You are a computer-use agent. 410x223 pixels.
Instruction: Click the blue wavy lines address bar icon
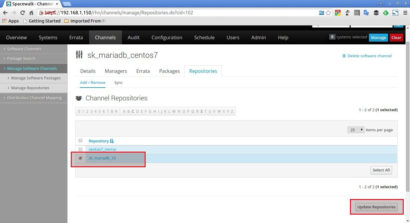coord(321,13)
